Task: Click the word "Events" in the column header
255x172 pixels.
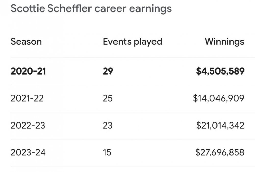Action: [x=117, y=41]
